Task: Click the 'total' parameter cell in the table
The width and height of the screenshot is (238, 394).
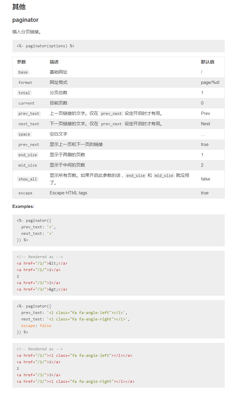Action: click(x=24, y=93)
